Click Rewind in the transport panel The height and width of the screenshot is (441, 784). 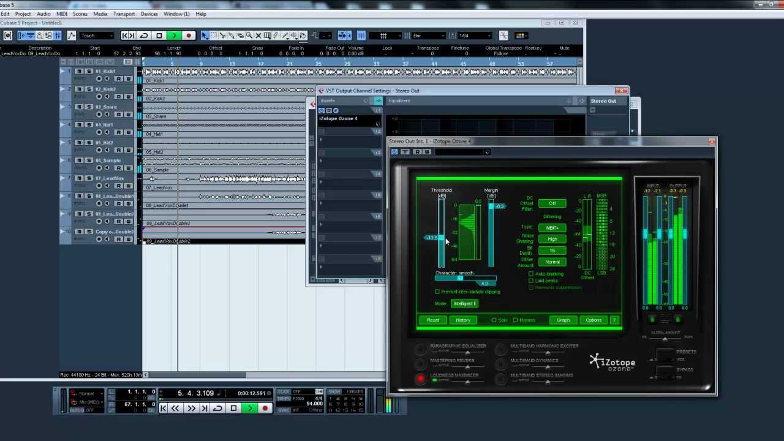pos(175,409)
